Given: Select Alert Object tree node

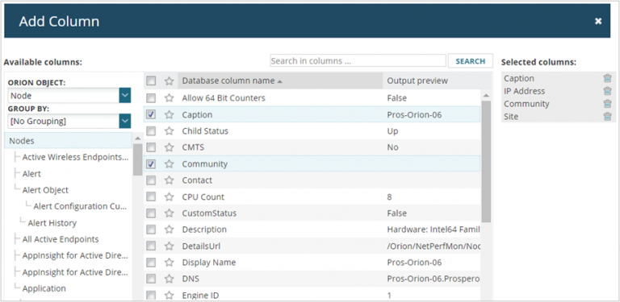Looking at the screenshot, I should pyautogui.click(x=45, y=190).
